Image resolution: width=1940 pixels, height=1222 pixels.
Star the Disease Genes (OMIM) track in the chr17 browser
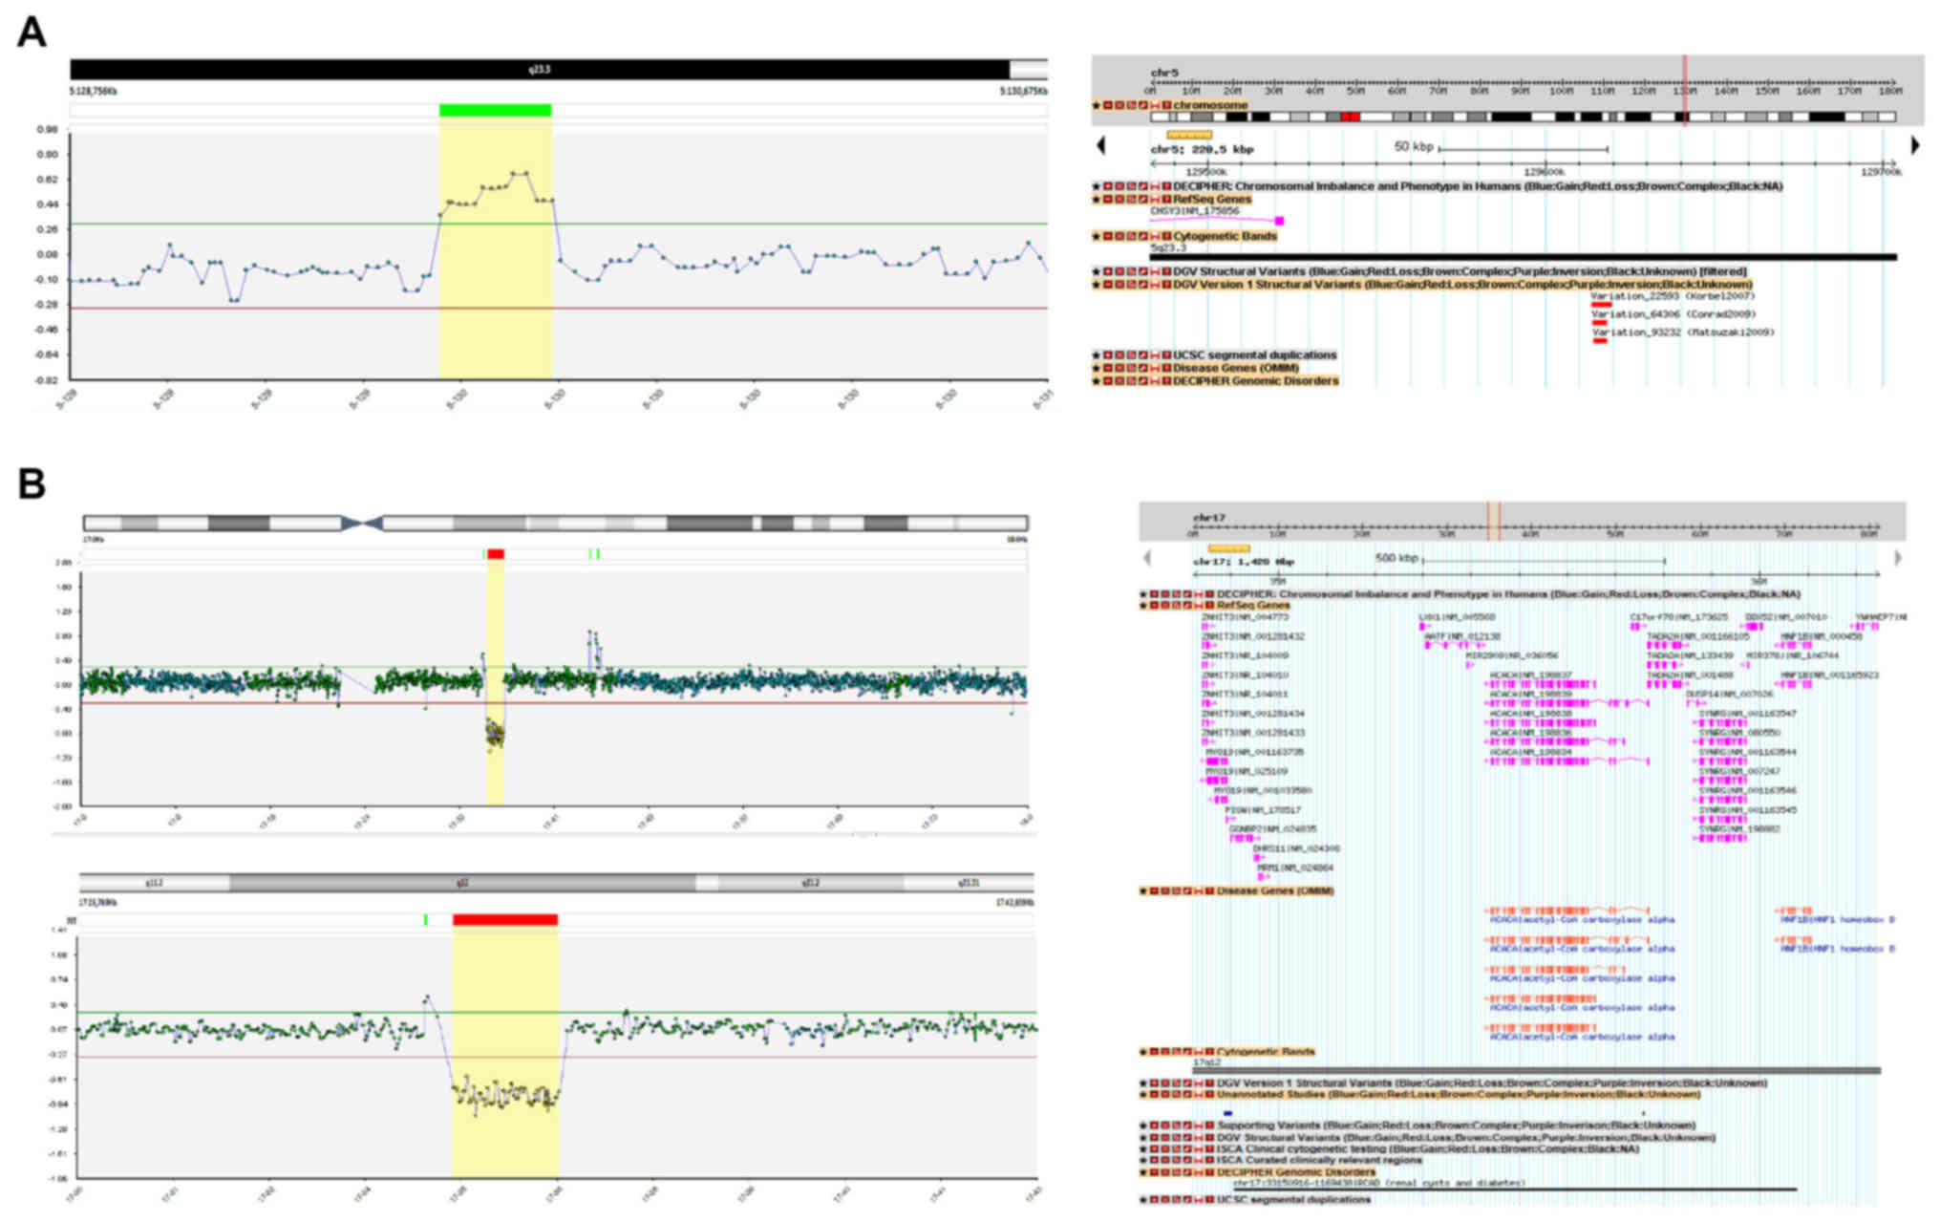pos(1142,891)
